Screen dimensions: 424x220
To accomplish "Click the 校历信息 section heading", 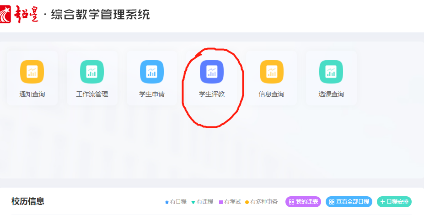I will (28, 201).
